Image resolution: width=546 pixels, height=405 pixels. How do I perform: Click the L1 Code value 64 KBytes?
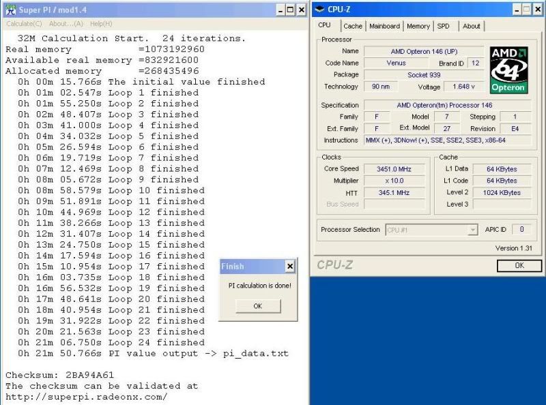point(502,181)
